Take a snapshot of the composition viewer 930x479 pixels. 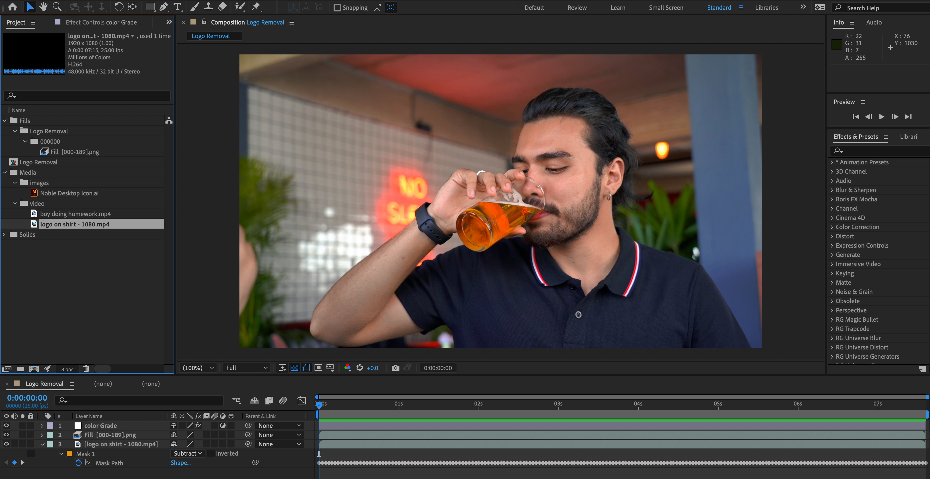[x=395, y=368]
